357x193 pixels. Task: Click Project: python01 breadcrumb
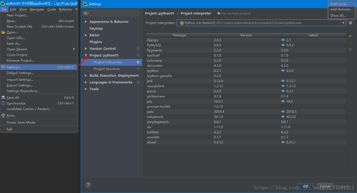(160, 13)
